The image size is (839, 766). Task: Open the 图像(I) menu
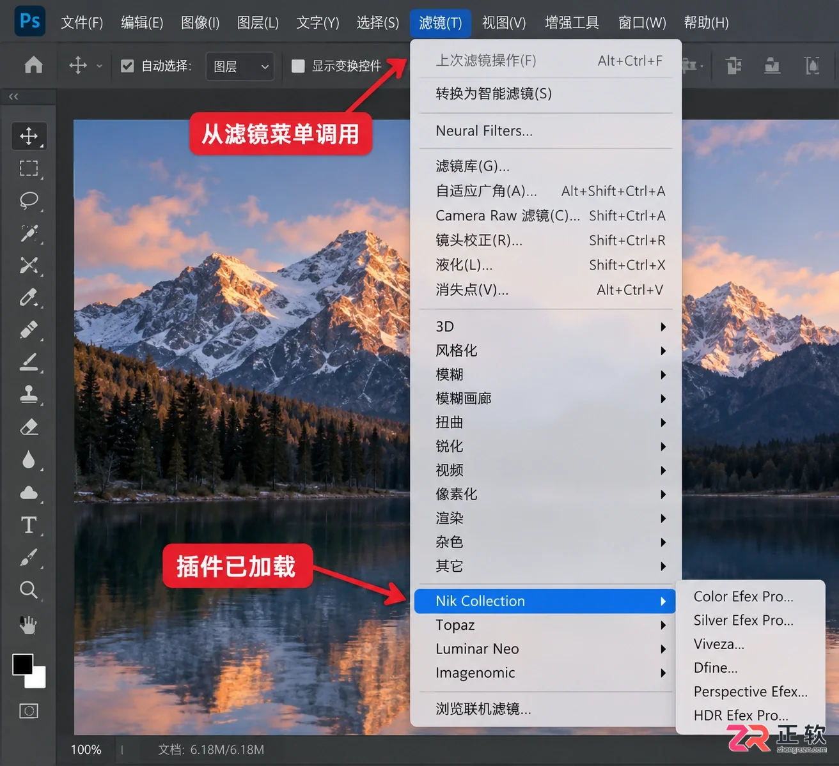(200, 22)
